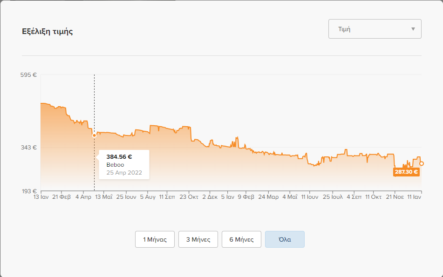This screenshot has width=443, height=277.
Task: Click the 4 Απρ date label
Action: click(x=83, y=197)
